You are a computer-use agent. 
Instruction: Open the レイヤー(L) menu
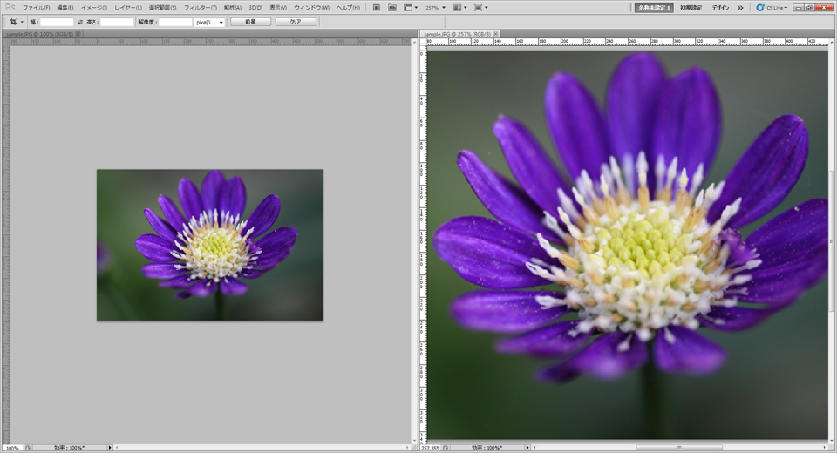coord(128,8)
